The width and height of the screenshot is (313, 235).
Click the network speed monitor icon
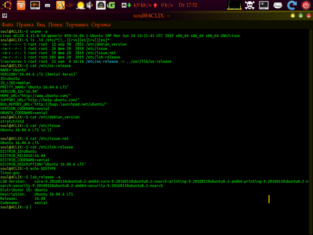coord(124,5)
